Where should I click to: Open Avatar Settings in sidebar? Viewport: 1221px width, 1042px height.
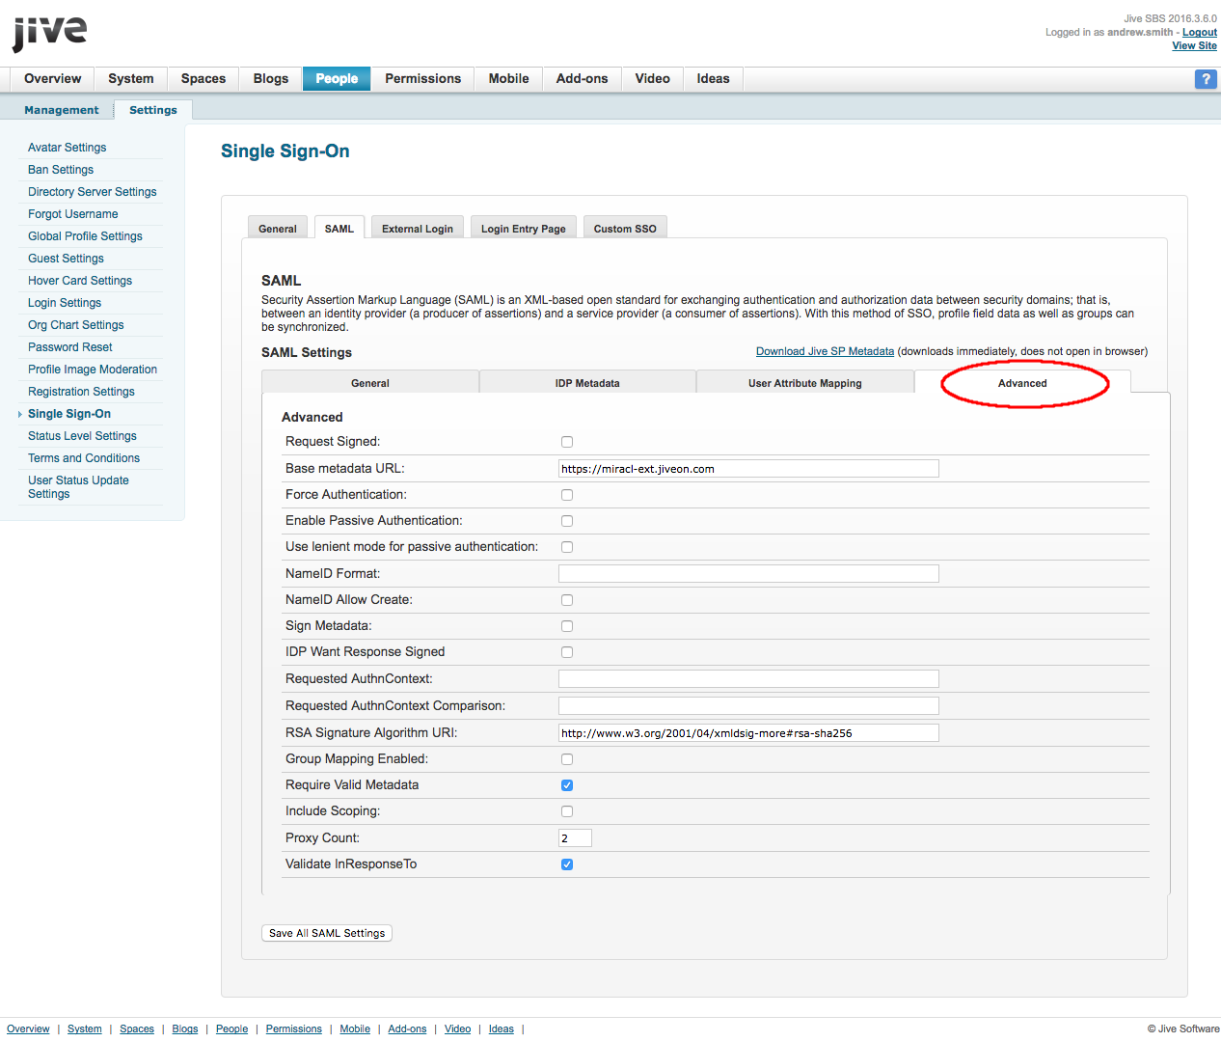pos(68,148)
